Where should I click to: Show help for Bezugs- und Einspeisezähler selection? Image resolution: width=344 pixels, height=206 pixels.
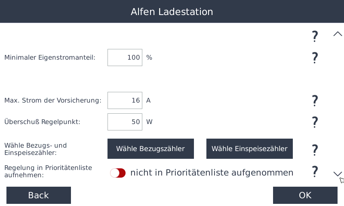click(x=315, y=149)
